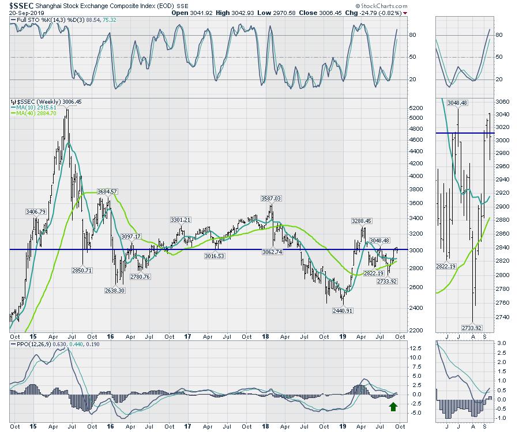Click the PPO -5.0 axis label
This screenshot has width=519, height=432.
tap(415, 413)
